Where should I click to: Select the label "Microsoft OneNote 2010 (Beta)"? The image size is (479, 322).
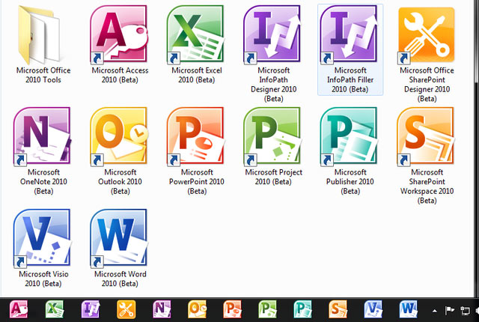coord(43,181)
